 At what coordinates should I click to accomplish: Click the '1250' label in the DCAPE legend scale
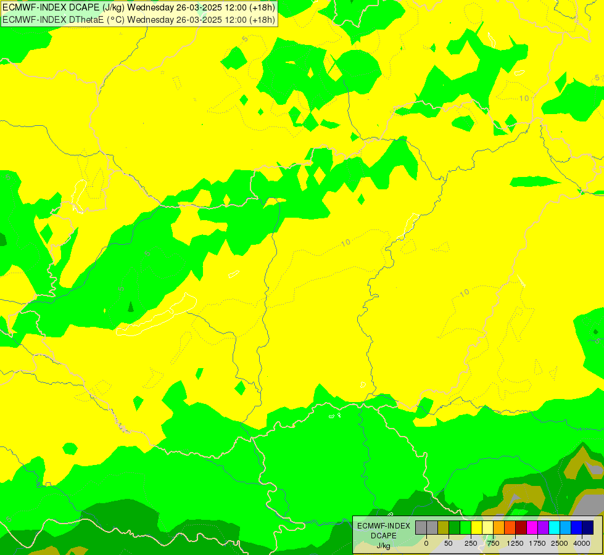515,543
